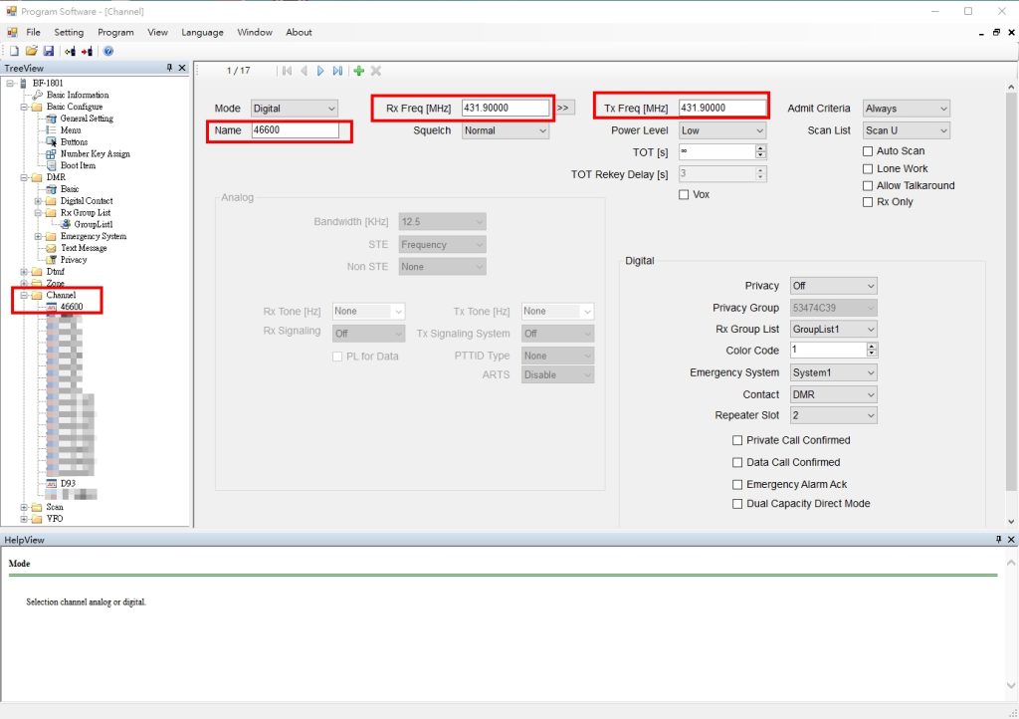Open the Contact dropdown
This screenshot has height=719, width=1019.
point(834,394)
